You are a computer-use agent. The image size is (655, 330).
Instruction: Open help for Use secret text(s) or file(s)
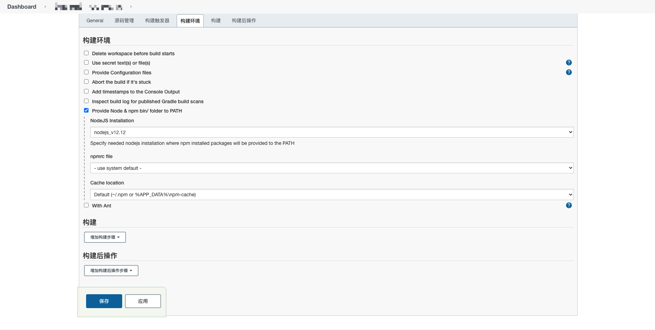point(569,63)
